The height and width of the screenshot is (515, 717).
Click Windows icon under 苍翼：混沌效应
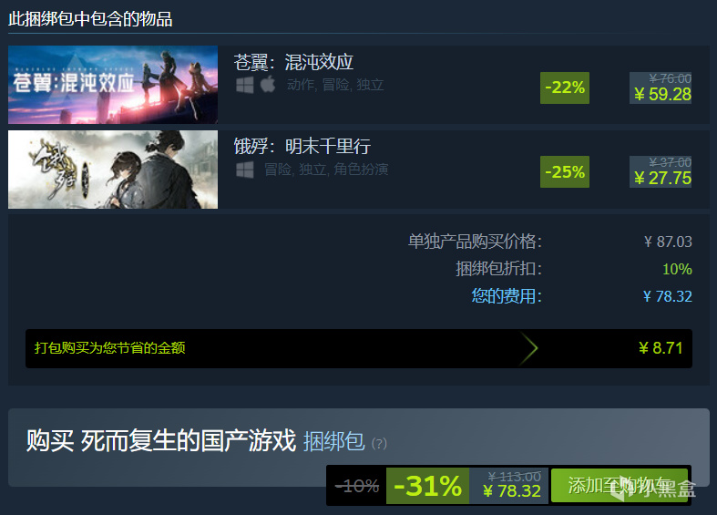[x=245, y=85]
